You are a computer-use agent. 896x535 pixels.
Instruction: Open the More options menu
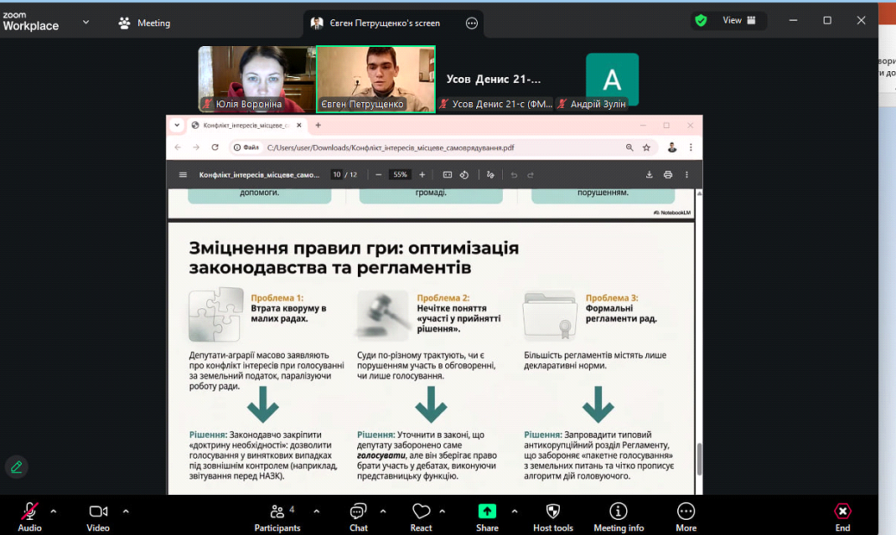[686, 517]
